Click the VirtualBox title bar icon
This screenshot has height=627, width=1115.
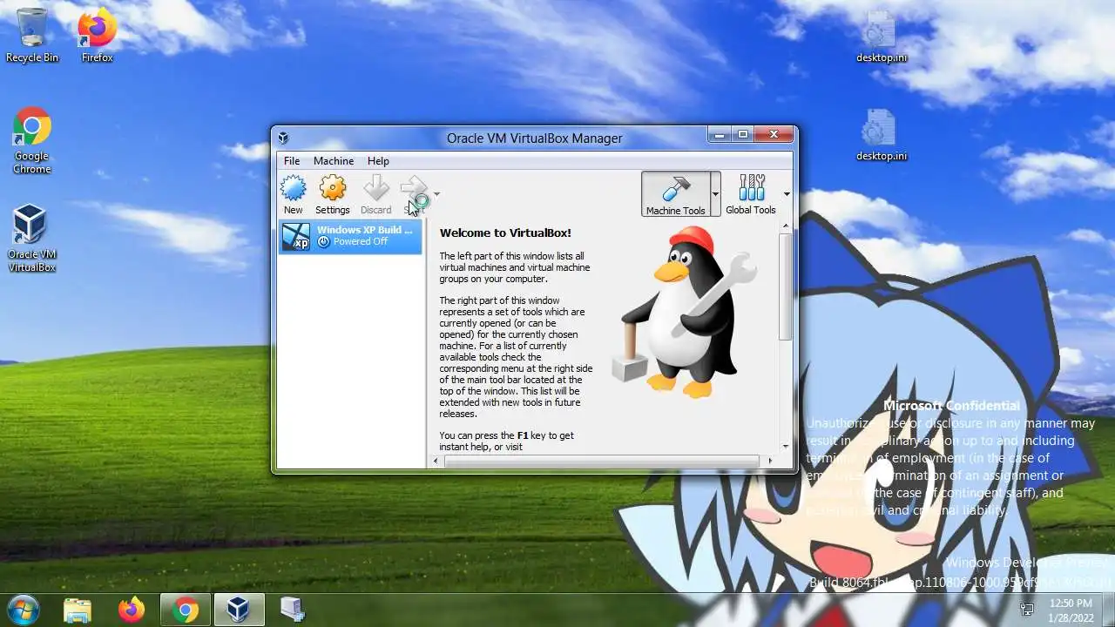pyautogui.click(x=283, y=138)
